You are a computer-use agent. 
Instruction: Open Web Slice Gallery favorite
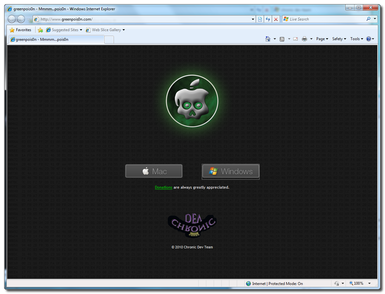[103, 30]
